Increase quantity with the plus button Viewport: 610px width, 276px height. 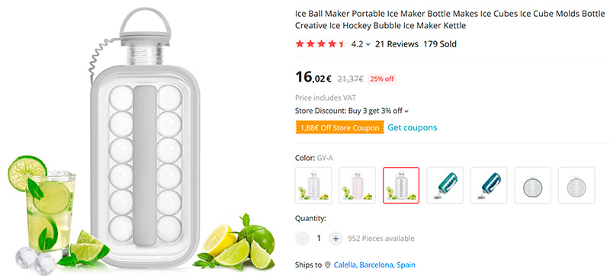tap(335, 239)
